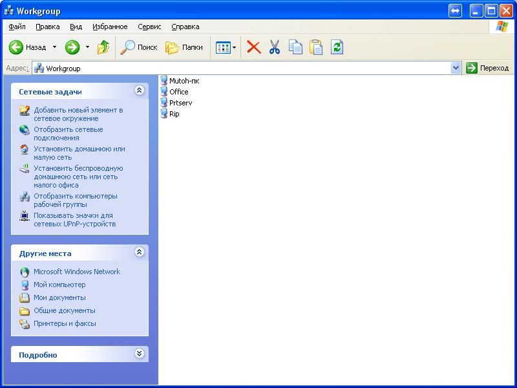Open the Сервис menu
Viewport: 517px width, 388px height.
(x=149, y=27)
